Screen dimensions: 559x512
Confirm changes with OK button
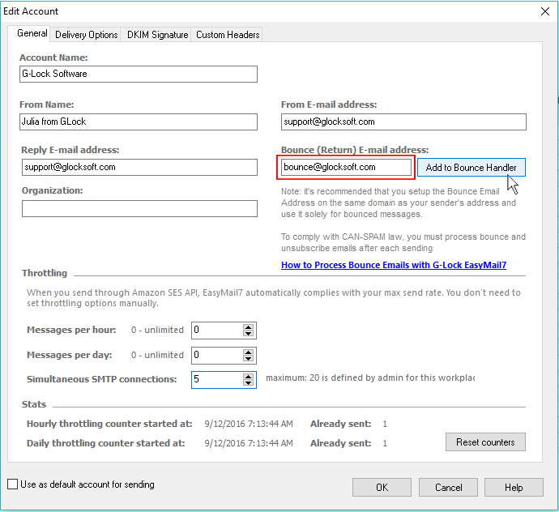(382, 488)
